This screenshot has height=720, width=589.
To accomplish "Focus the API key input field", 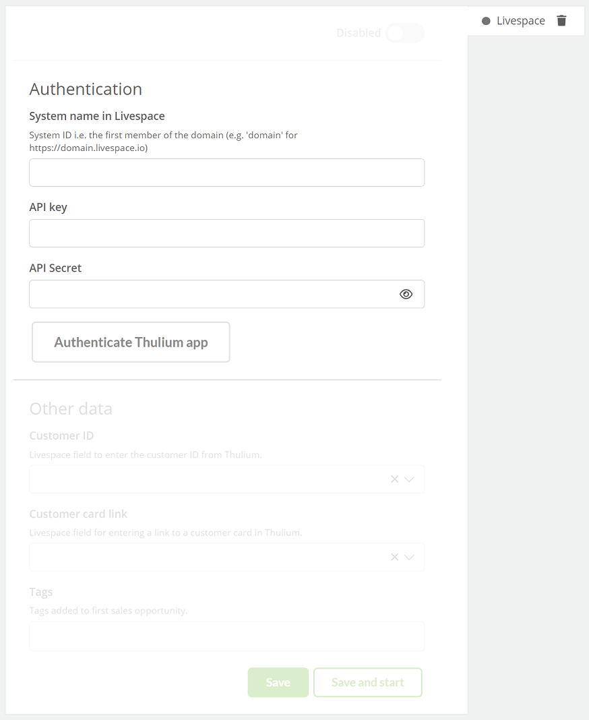I will (227, 233).
